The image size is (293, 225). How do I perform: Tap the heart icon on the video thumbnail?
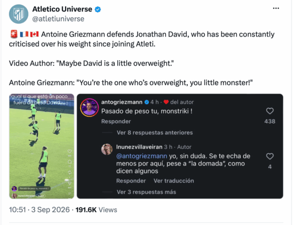(x=70, y=151)
